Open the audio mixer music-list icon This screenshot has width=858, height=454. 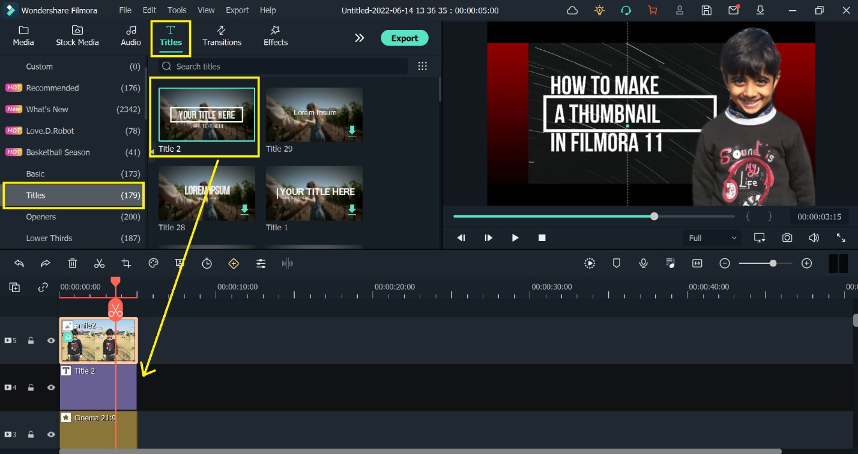tap(671, 263)
